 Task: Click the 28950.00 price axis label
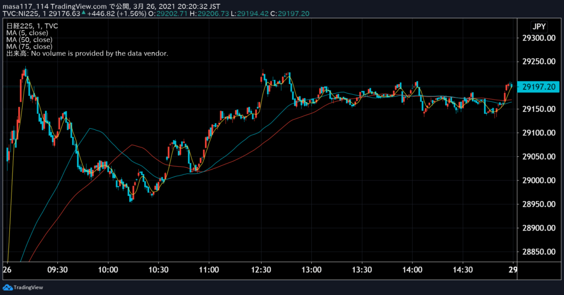click(539, 204)
